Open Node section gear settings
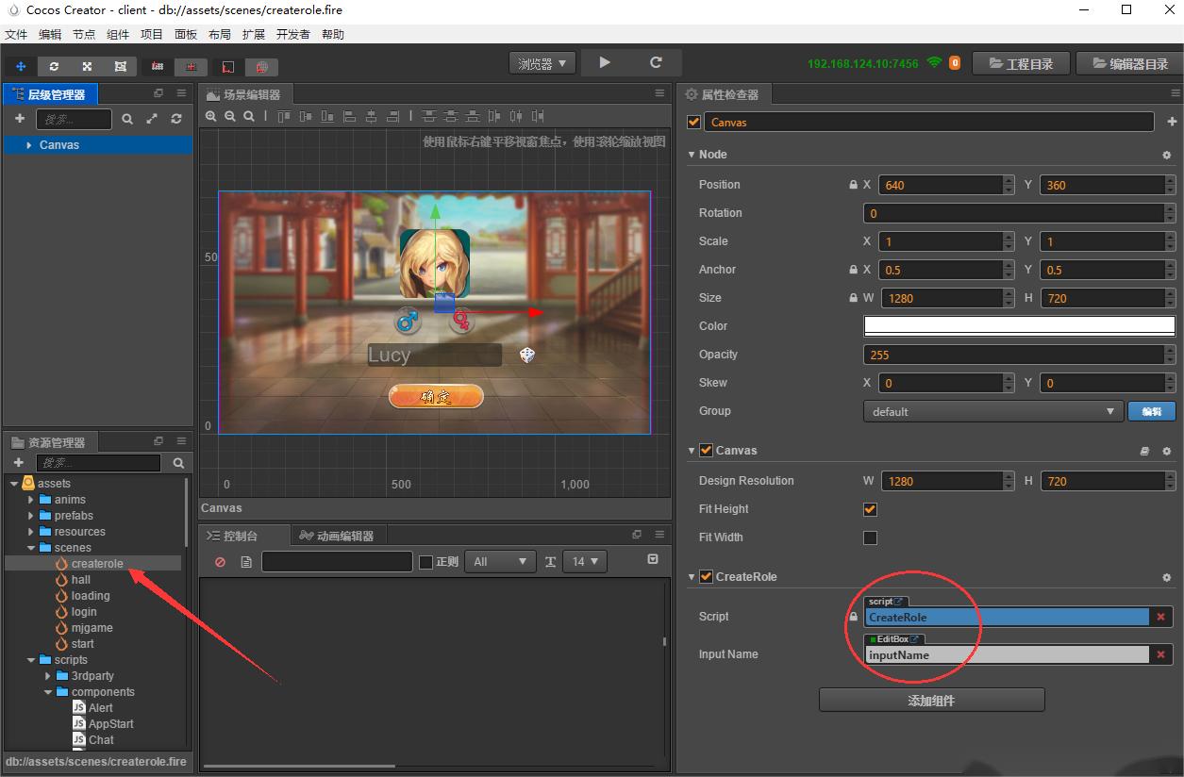 pyautogui.click(x=1167, y=155)
